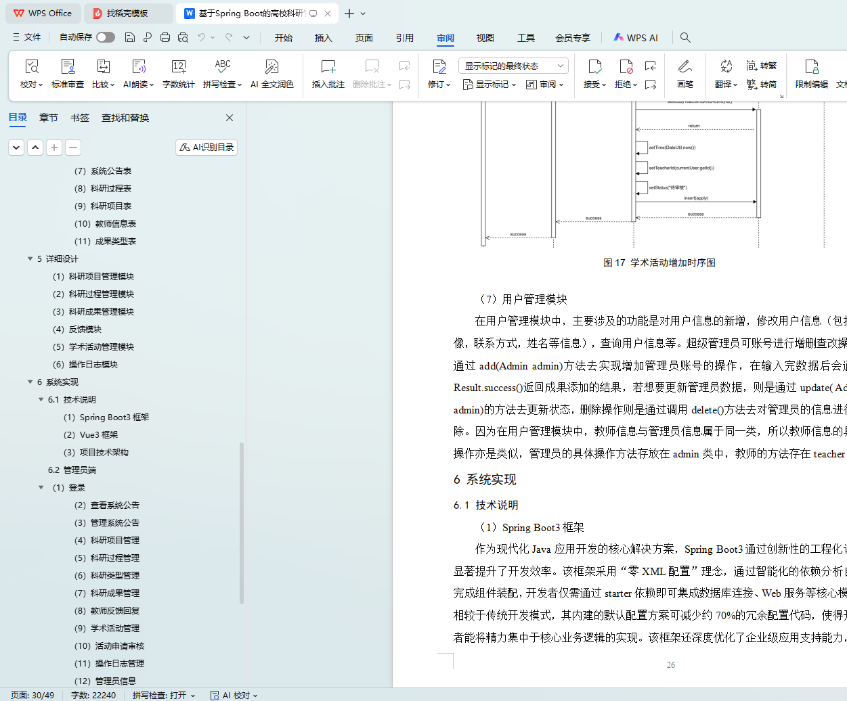Close the navigation side panel
Image resolution: width=847 pixels, height=701 pixels.
coord(230,118)
